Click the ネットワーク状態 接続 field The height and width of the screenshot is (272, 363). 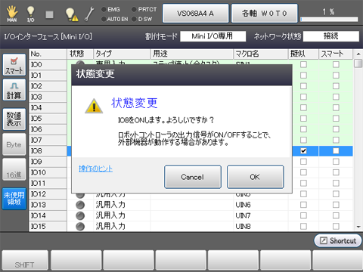(x=331, y=36)
